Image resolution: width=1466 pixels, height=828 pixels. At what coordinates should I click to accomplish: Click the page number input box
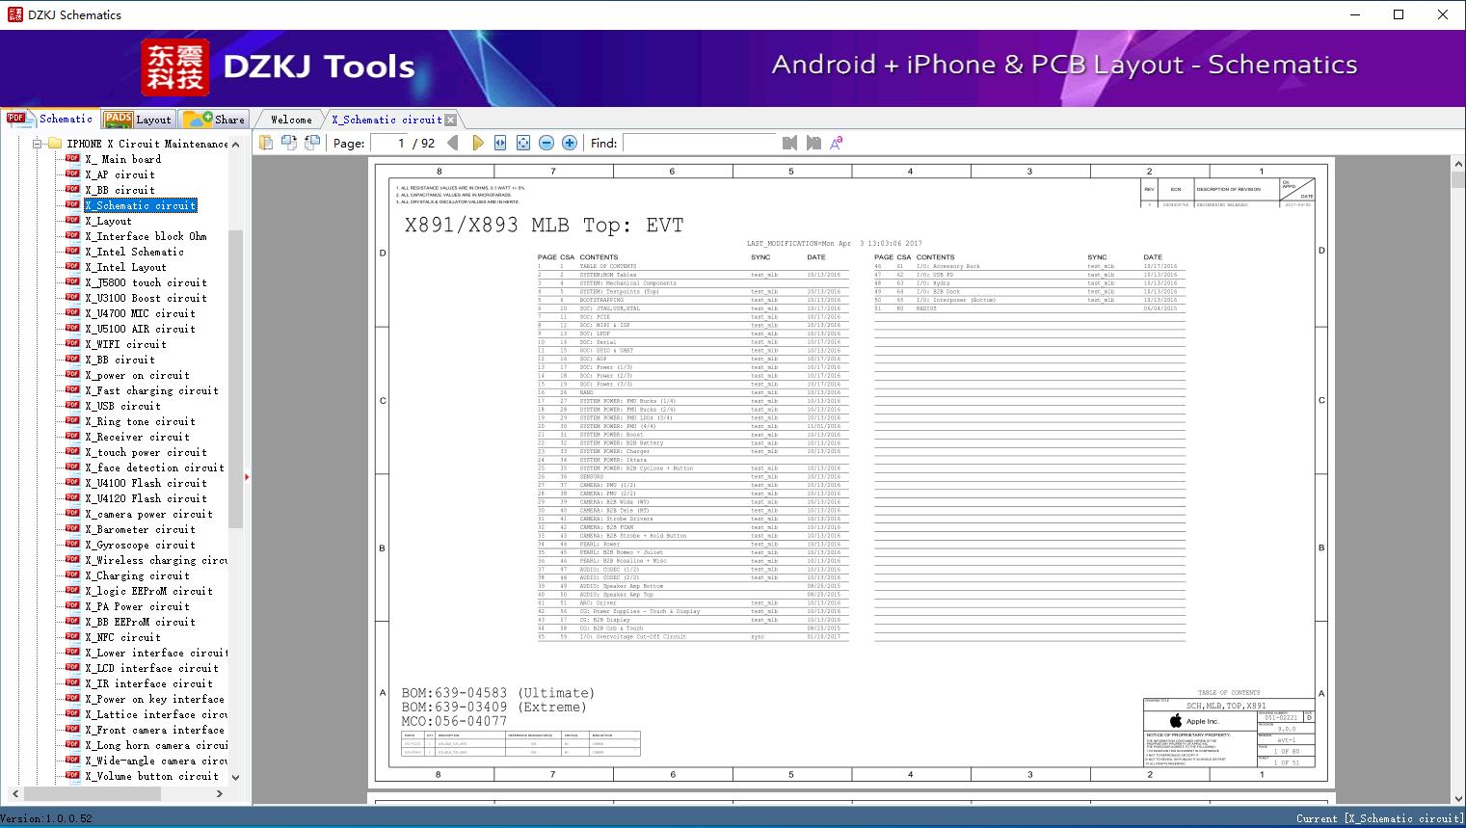pyautogui.click(x=389, y=143)
